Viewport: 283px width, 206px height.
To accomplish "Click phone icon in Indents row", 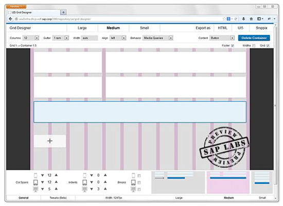I will click(85, 175).
